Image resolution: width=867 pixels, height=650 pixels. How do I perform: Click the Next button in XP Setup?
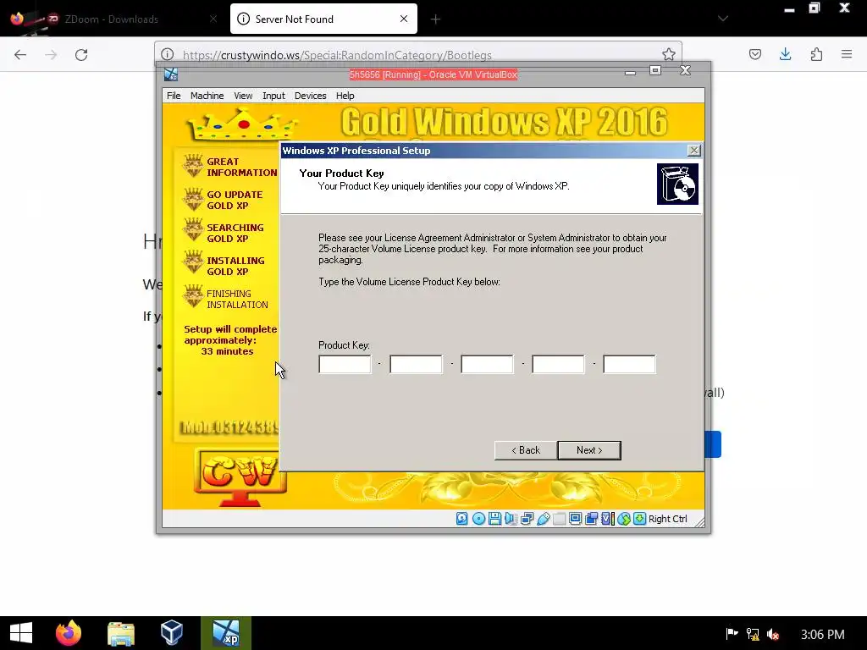point(589,450)
